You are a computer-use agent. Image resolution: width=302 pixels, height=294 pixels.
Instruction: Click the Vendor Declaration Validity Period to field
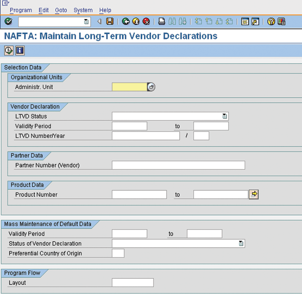[x=211, y=126]
